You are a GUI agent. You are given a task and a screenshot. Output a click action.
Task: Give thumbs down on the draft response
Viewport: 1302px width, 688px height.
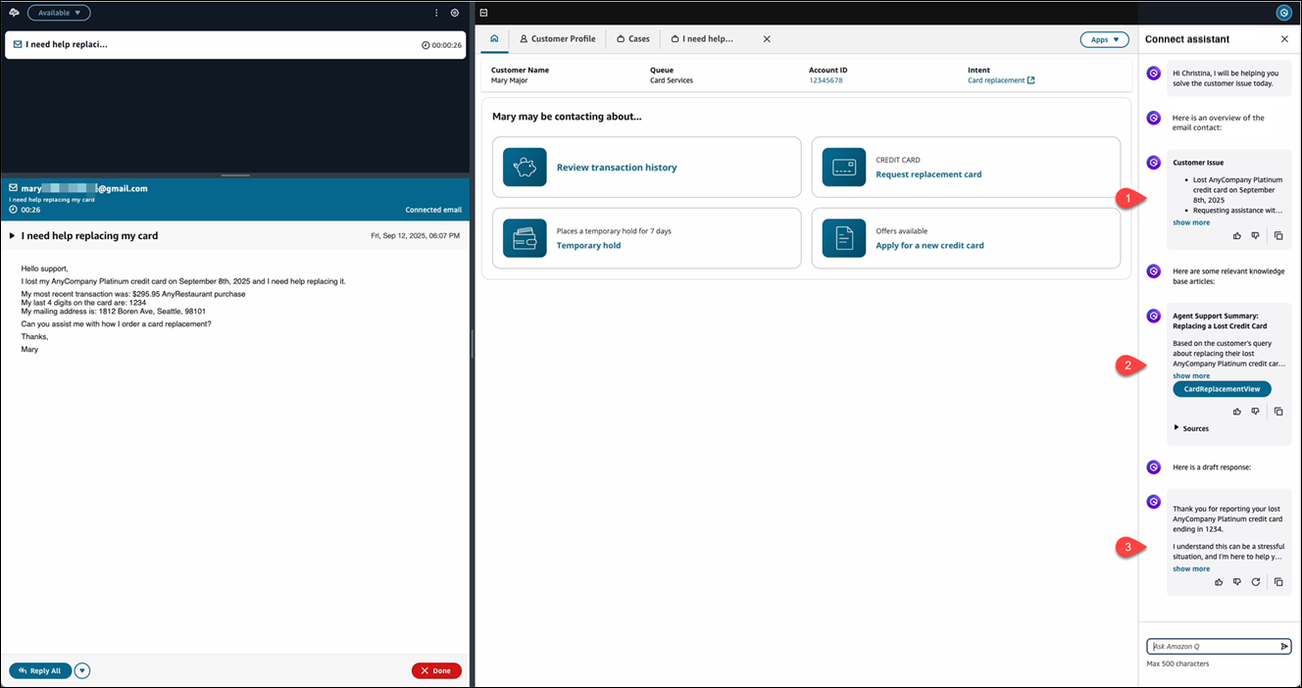1236,581
